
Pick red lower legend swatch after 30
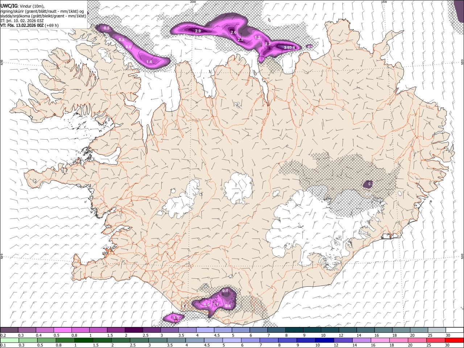click(x=455, y=340)
